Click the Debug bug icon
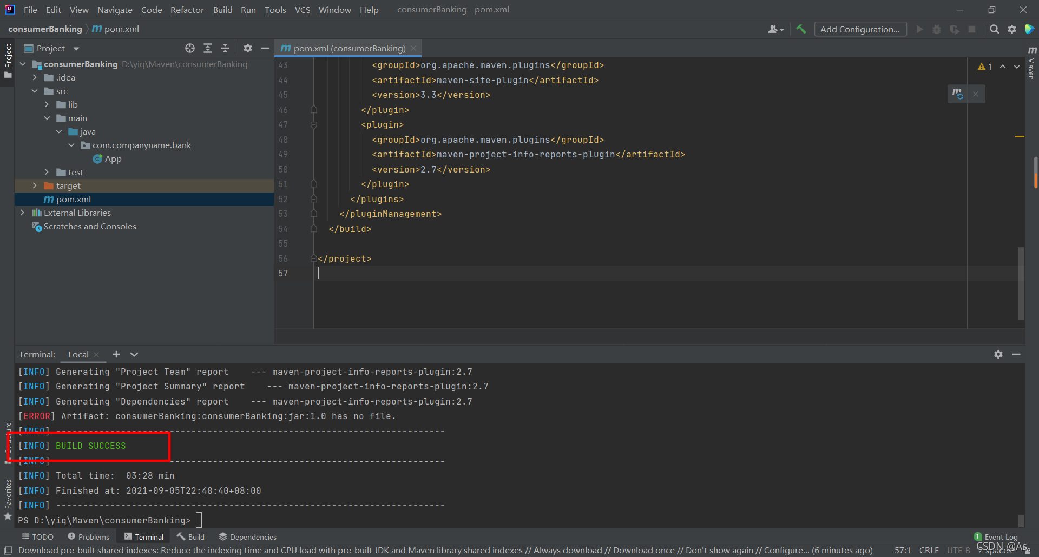 (x=937, y=29)
